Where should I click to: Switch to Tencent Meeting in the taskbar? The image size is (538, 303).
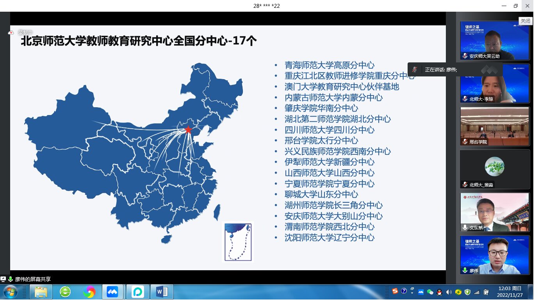(113, 292)
